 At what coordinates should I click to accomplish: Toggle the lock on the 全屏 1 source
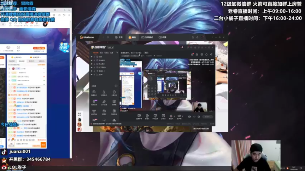coord(95,74)
